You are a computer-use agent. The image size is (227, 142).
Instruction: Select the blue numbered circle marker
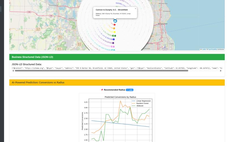coord(114,39)
